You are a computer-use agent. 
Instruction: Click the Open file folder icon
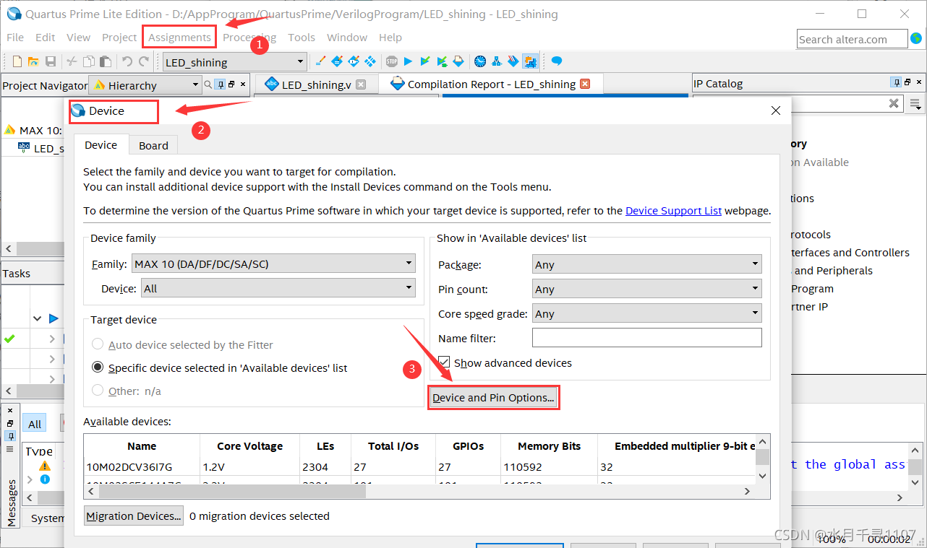click(34, 62)
